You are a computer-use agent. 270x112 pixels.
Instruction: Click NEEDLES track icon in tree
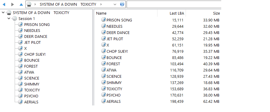pyautogui.click(x=20, y=30)
